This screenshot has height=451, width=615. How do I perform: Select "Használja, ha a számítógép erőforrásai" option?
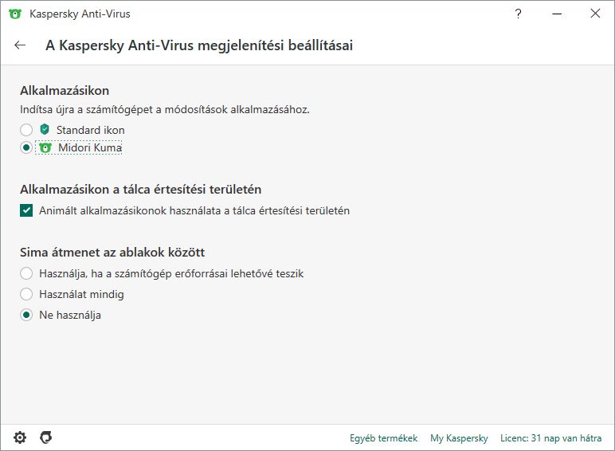click(x=26, y=273)
